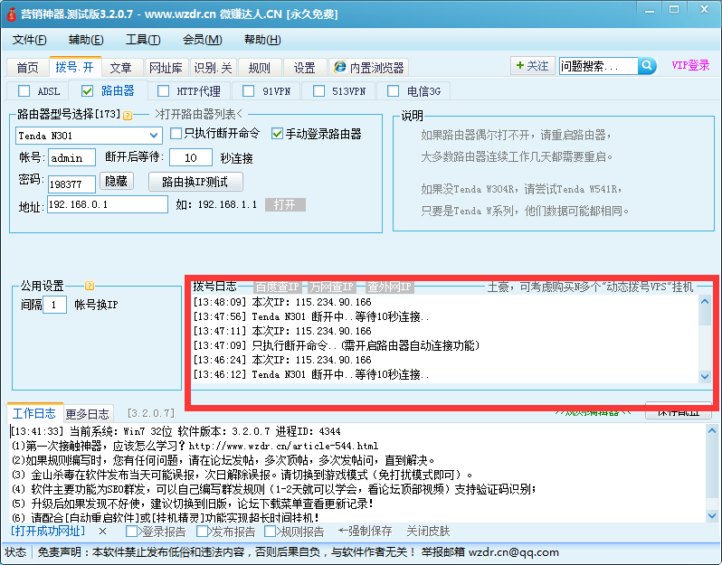Click the blue search magnifier icon
This screenshot has height=565, width=722.
[x=647, y=66]
